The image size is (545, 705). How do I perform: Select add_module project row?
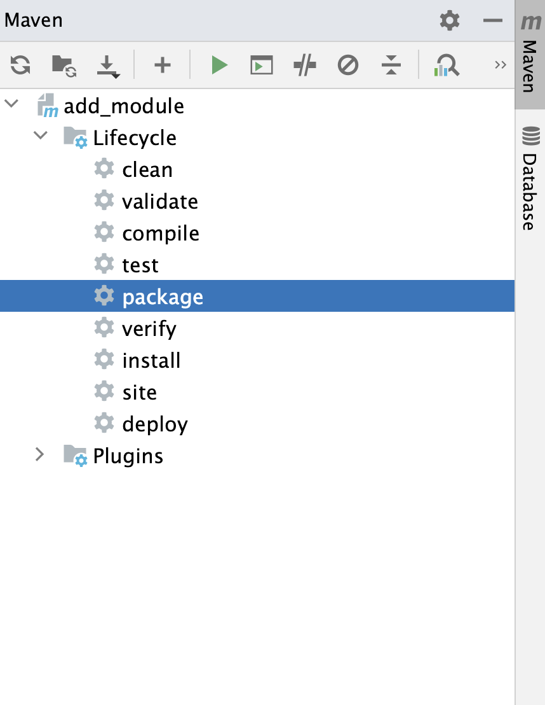pos(257,106)
